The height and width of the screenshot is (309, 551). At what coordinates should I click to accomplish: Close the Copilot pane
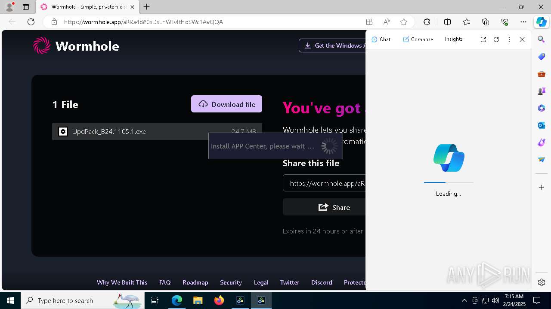click(522, 39)
